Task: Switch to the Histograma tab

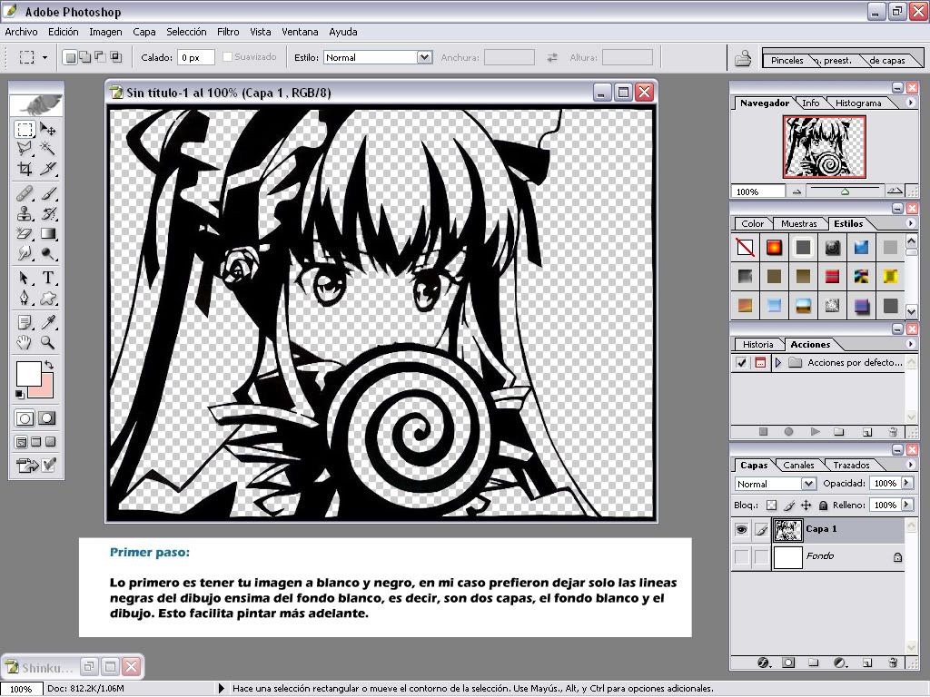Action: [x=858, y=103]
